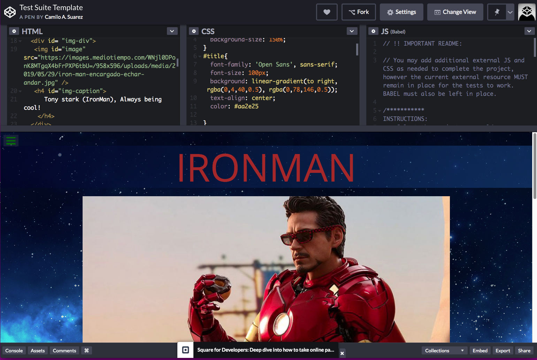Click the IMPORTANT README comment line
Screen dimensions: 537x360
click(x=422, y=44)
